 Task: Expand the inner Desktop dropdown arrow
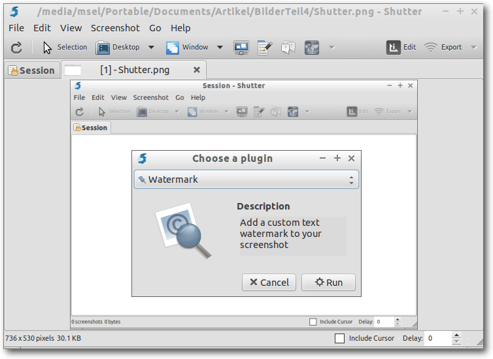tap(177, 112)
